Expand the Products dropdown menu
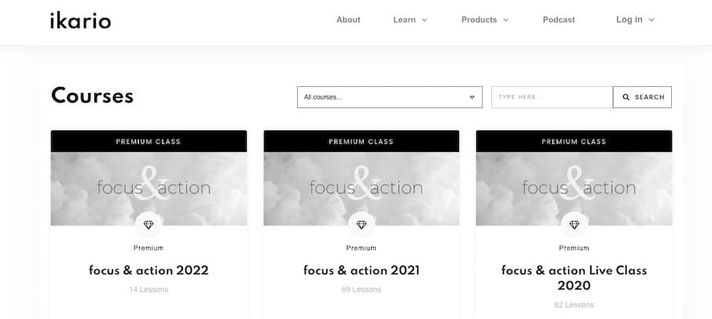The image size is (712, 319). [485, 20]
